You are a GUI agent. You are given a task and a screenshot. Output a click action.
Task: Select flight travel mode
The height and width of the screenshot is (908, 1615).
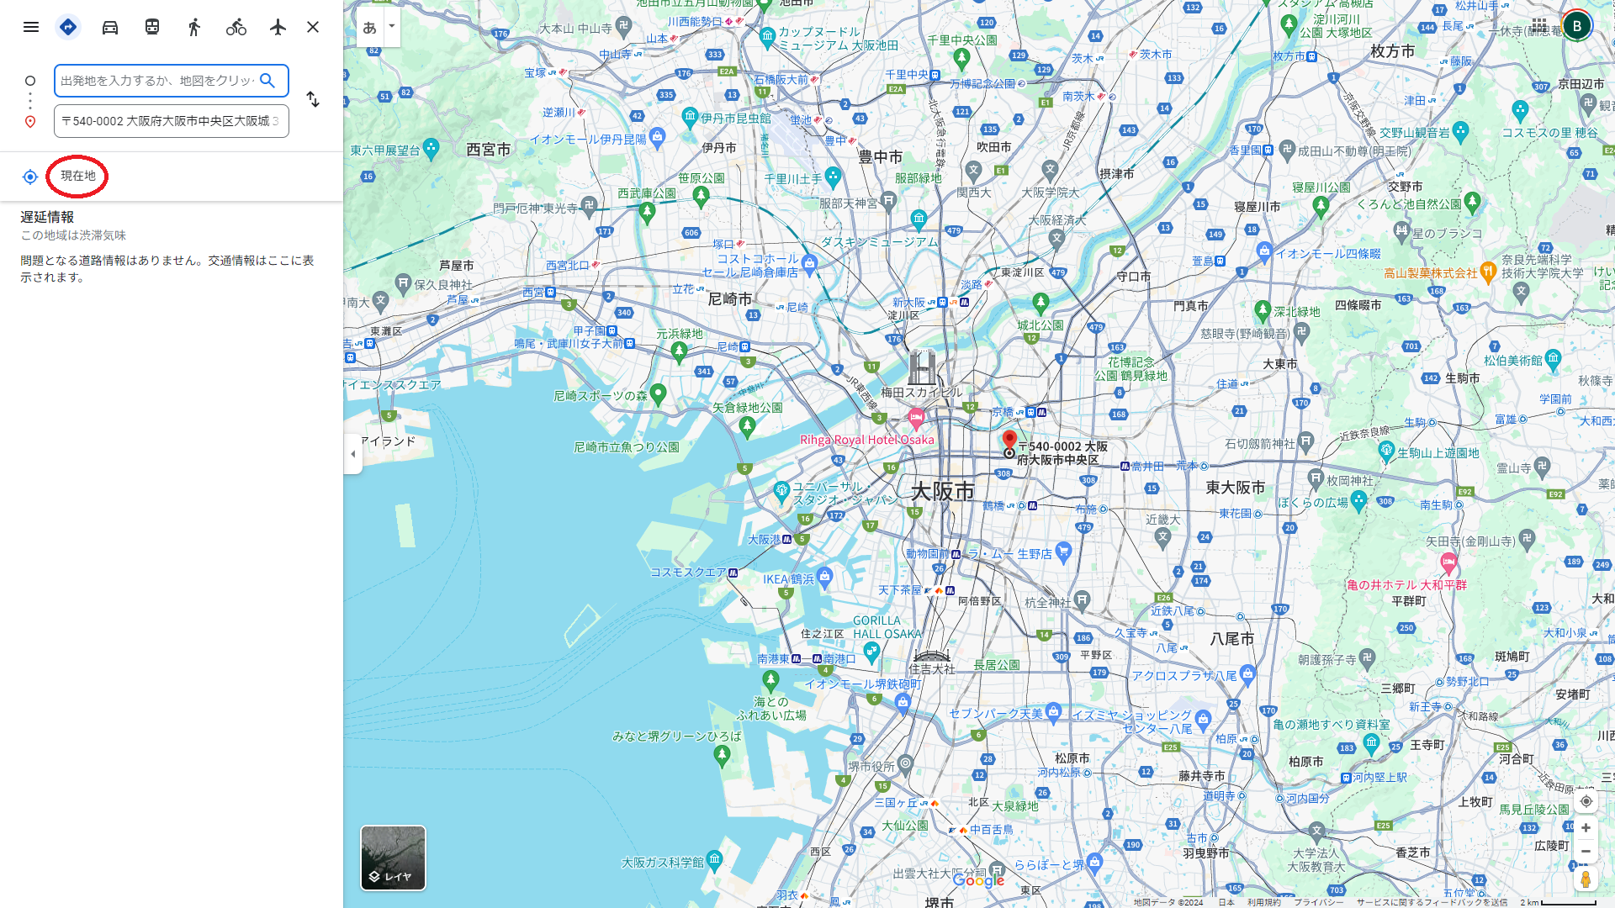tap(278, 27)
